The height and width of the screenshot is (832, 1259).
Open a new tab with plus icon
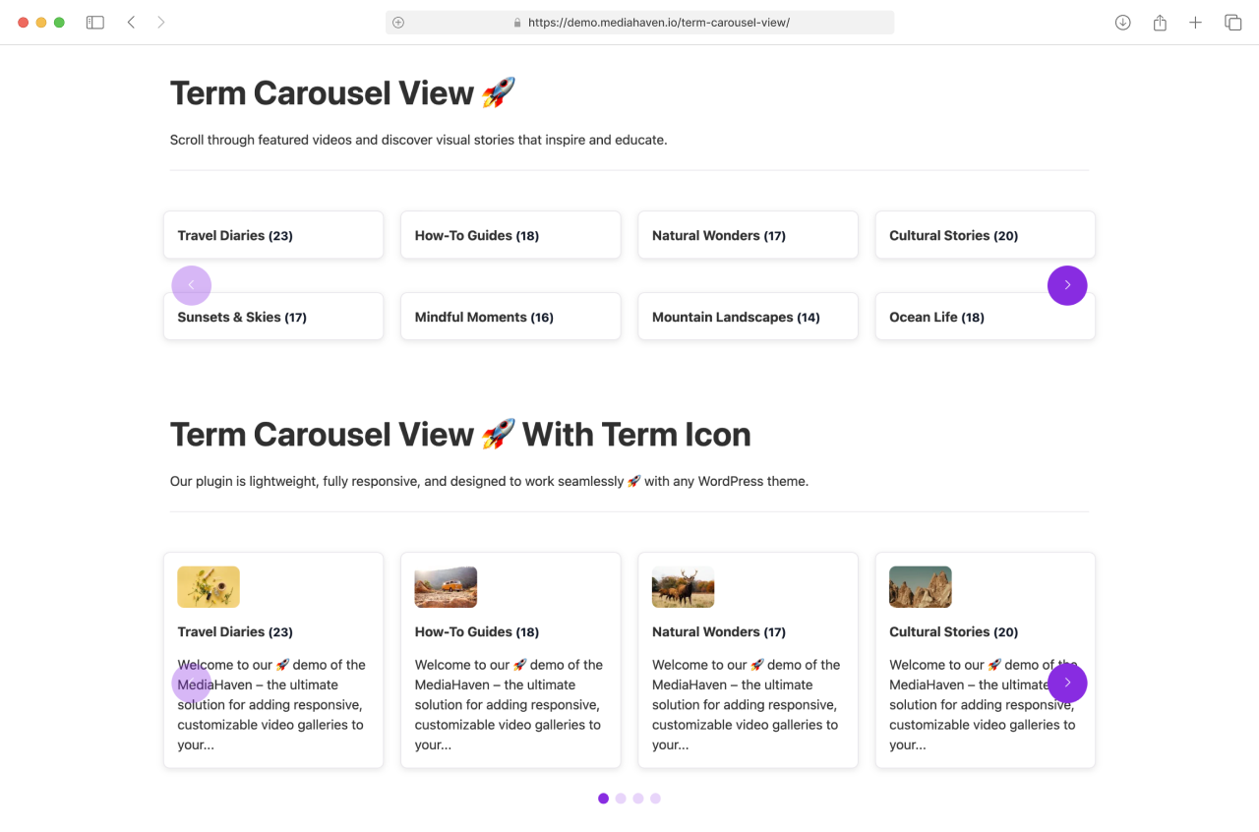click(1195, 23)
